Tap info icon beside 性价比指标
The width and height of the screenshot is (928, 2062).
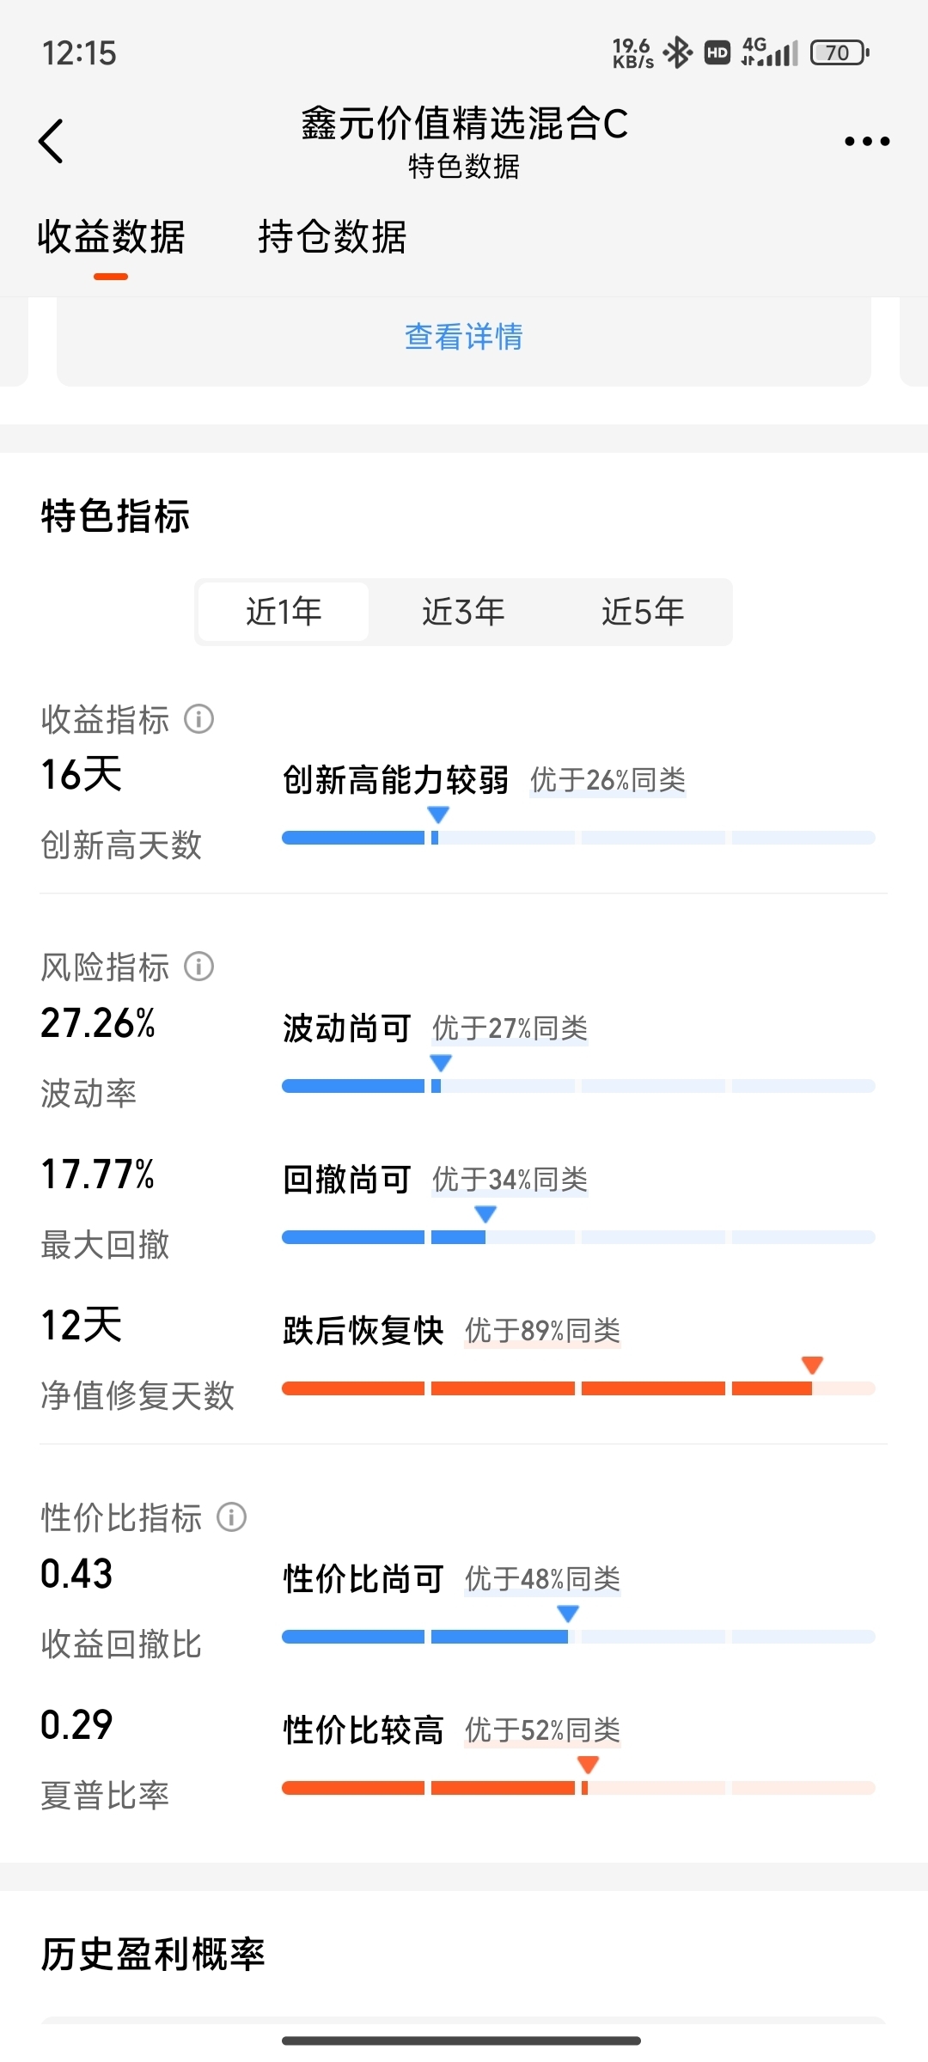[231, 1517]
